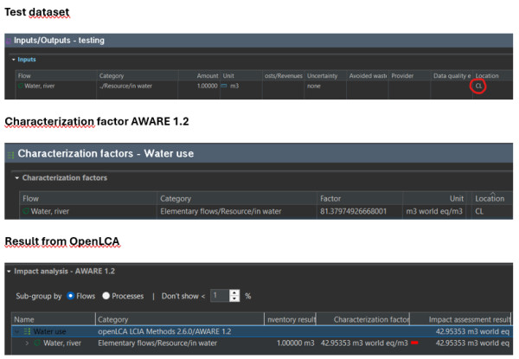Select the factor value 81.37974926668001
The height and width of the screenshot is (359, 519).
click(x=353, y=211)
